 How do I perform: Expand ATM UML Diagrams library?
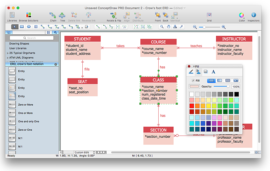(8, 58)
